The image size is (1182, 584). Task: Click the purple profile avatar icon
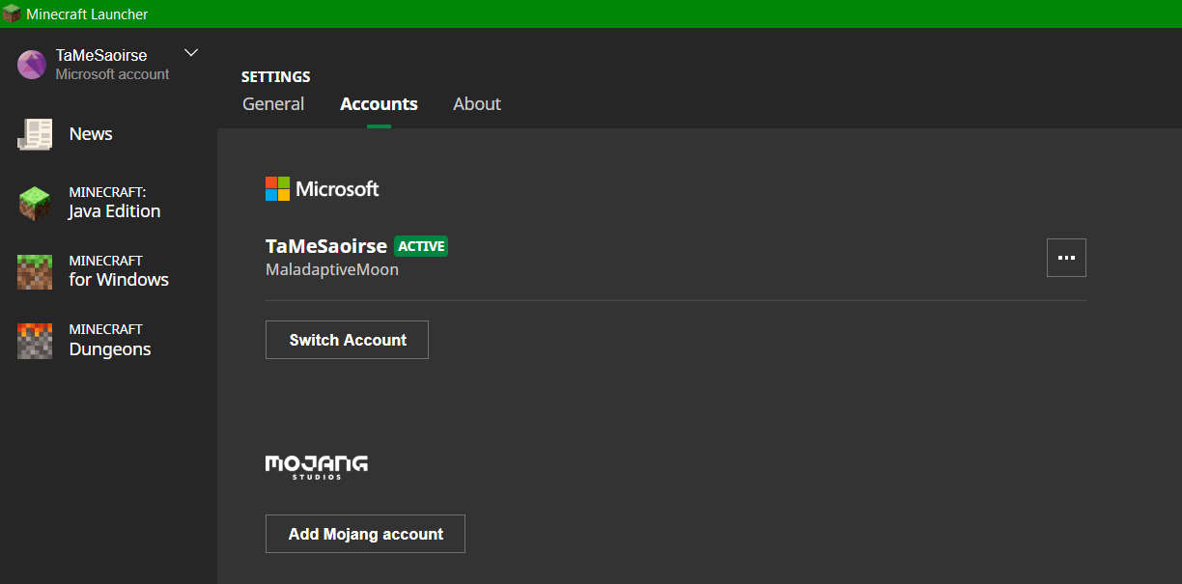tap(32, 65)
